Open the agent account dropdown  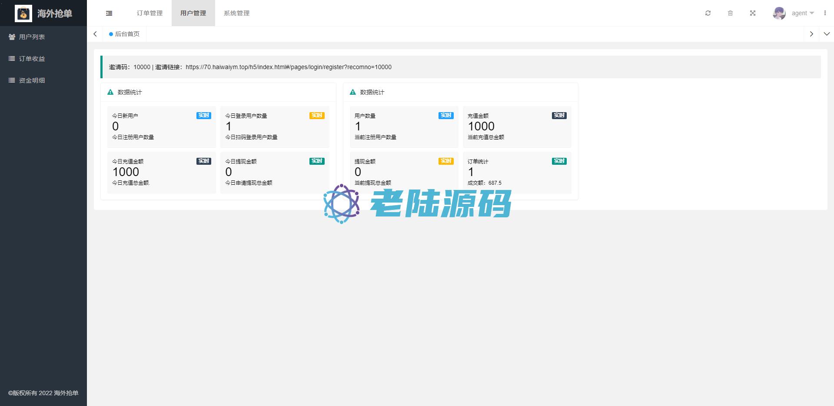coord(802,13)
